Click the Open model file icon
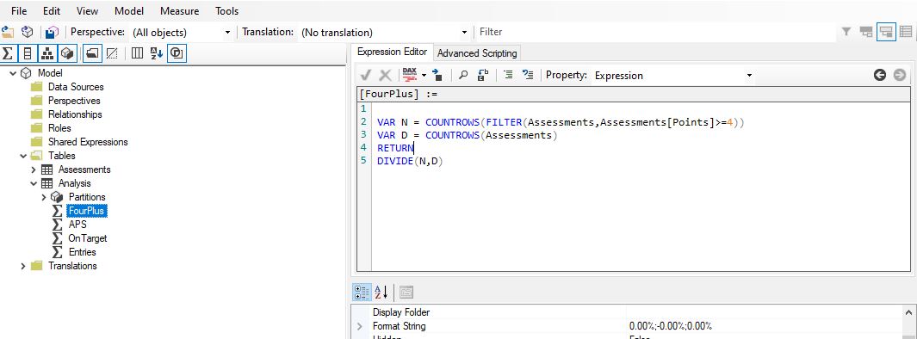 pos(8,32)
